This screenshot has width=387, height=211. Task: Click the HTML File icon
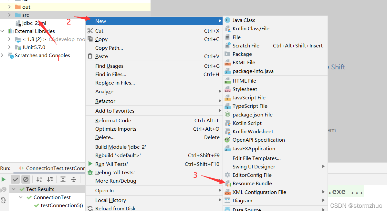[x=227, y=81]
